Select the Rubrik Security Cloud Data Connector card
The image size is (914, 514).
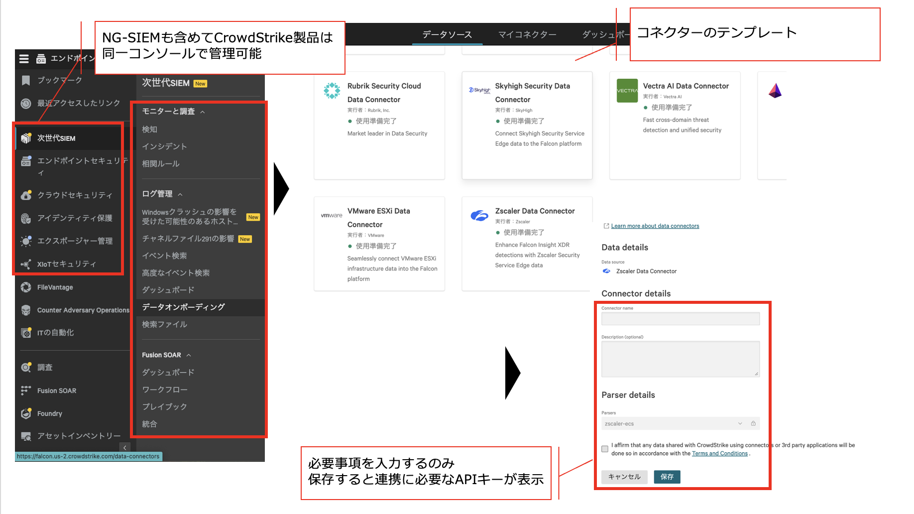click(379, 126)
